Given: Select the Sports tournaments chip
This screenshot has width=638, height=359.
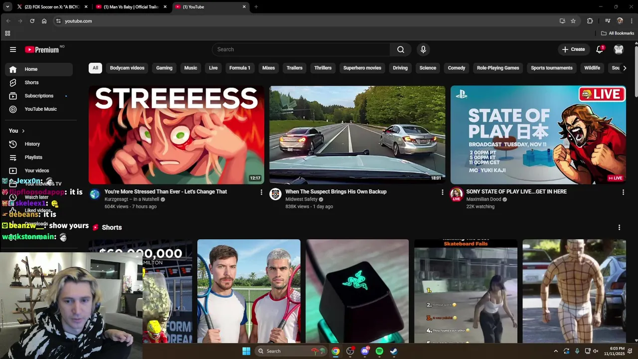Looking at the screenshot, I should tap(552, 68).
